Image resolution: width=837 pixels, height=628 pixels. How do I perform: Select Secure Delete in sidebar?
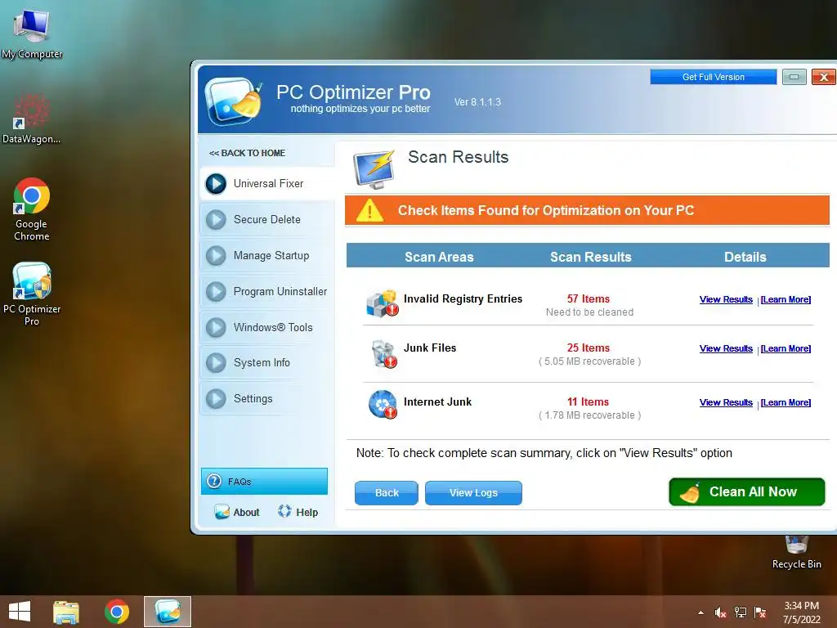pos(268,219)
